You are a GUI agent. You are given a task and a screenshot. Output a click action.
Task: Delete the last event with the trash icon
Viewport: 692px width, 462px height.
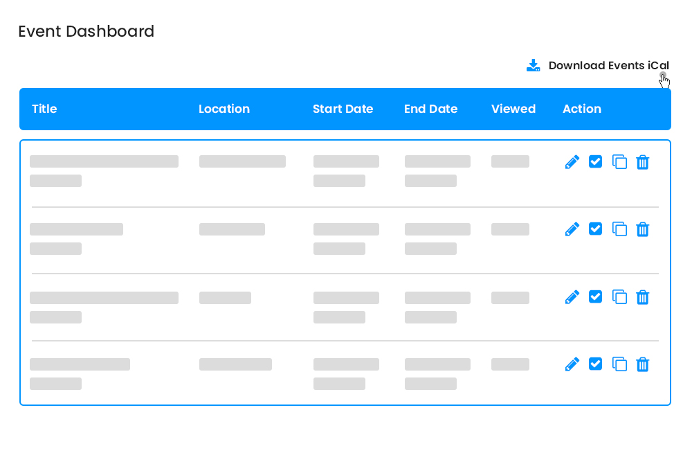coord(643,364)
